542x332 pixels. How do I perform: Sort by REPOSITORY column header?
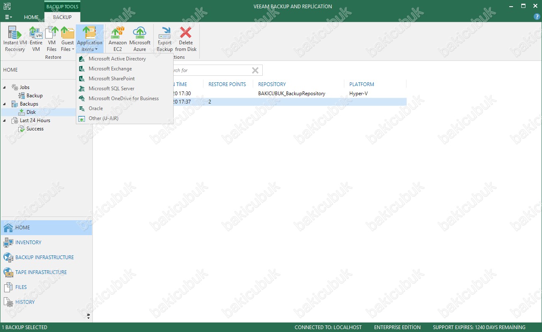pyautogui.click(x=272, y=84)
